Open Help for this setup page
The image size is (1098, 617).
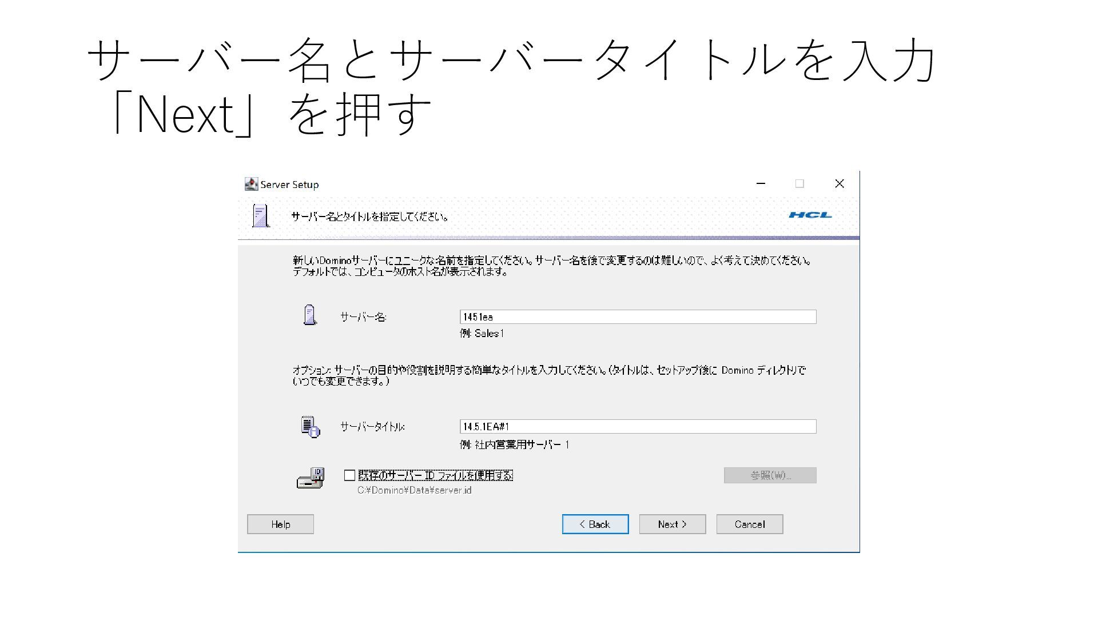(280, 524)
